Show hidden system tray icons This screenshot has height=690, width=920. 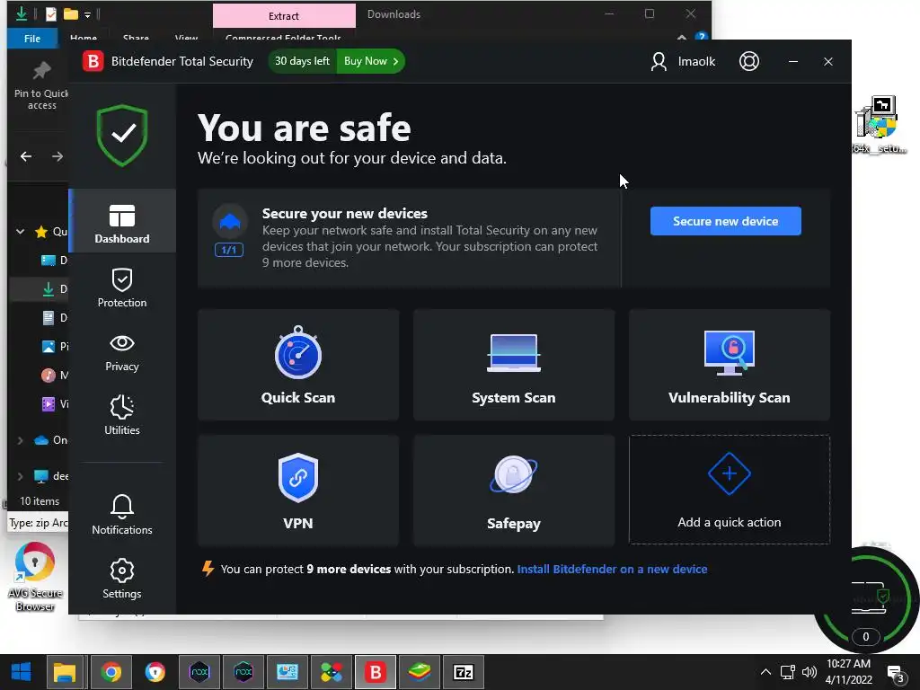pyautogui.click(x=765, y=672)
